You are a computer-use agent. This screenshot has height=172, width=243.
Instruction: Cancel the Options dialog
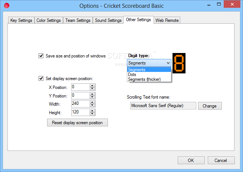(221, 160)
